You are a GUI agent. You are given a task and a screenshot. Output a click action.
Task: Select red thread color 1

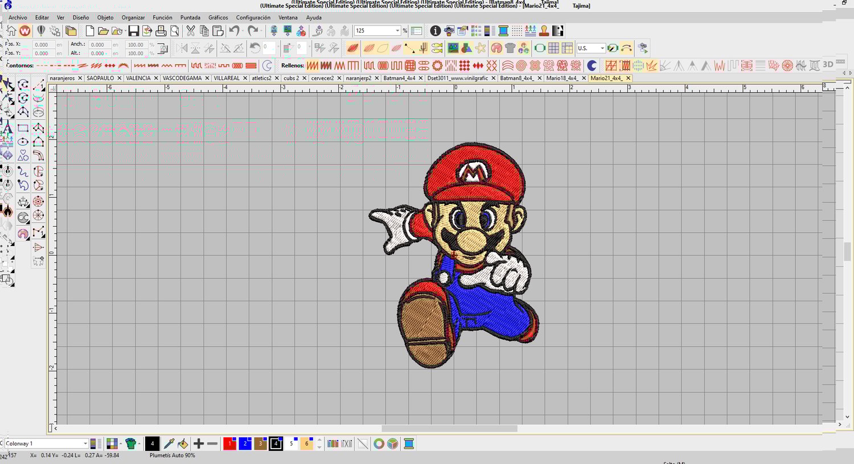point(230,444)
